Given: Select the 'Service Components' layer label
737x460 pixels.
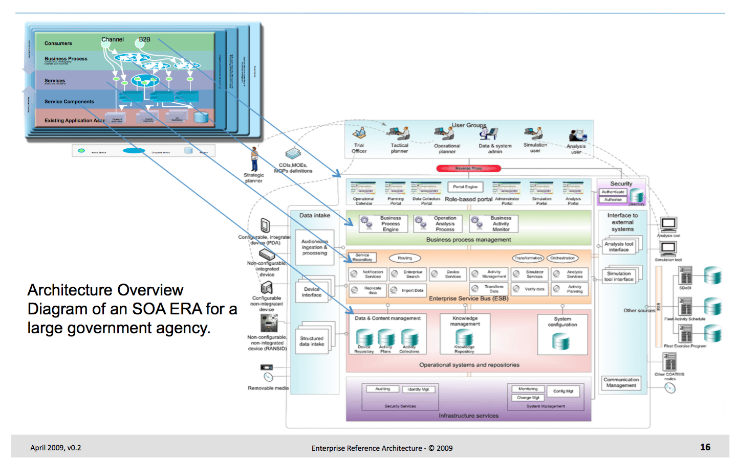Looking at the screenshot, I should click(x=69, y=102).
